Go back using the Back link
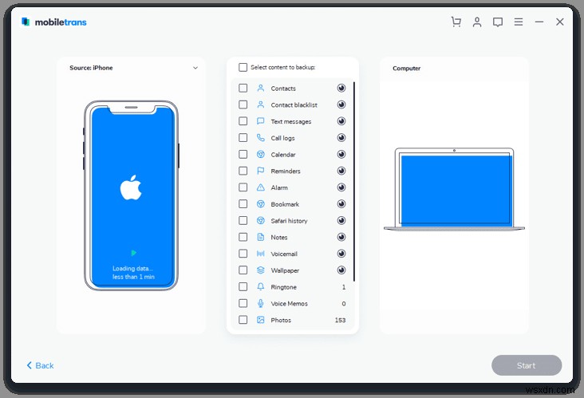Image resolution: width=584 pixels, height=398 pixels. 40,365
